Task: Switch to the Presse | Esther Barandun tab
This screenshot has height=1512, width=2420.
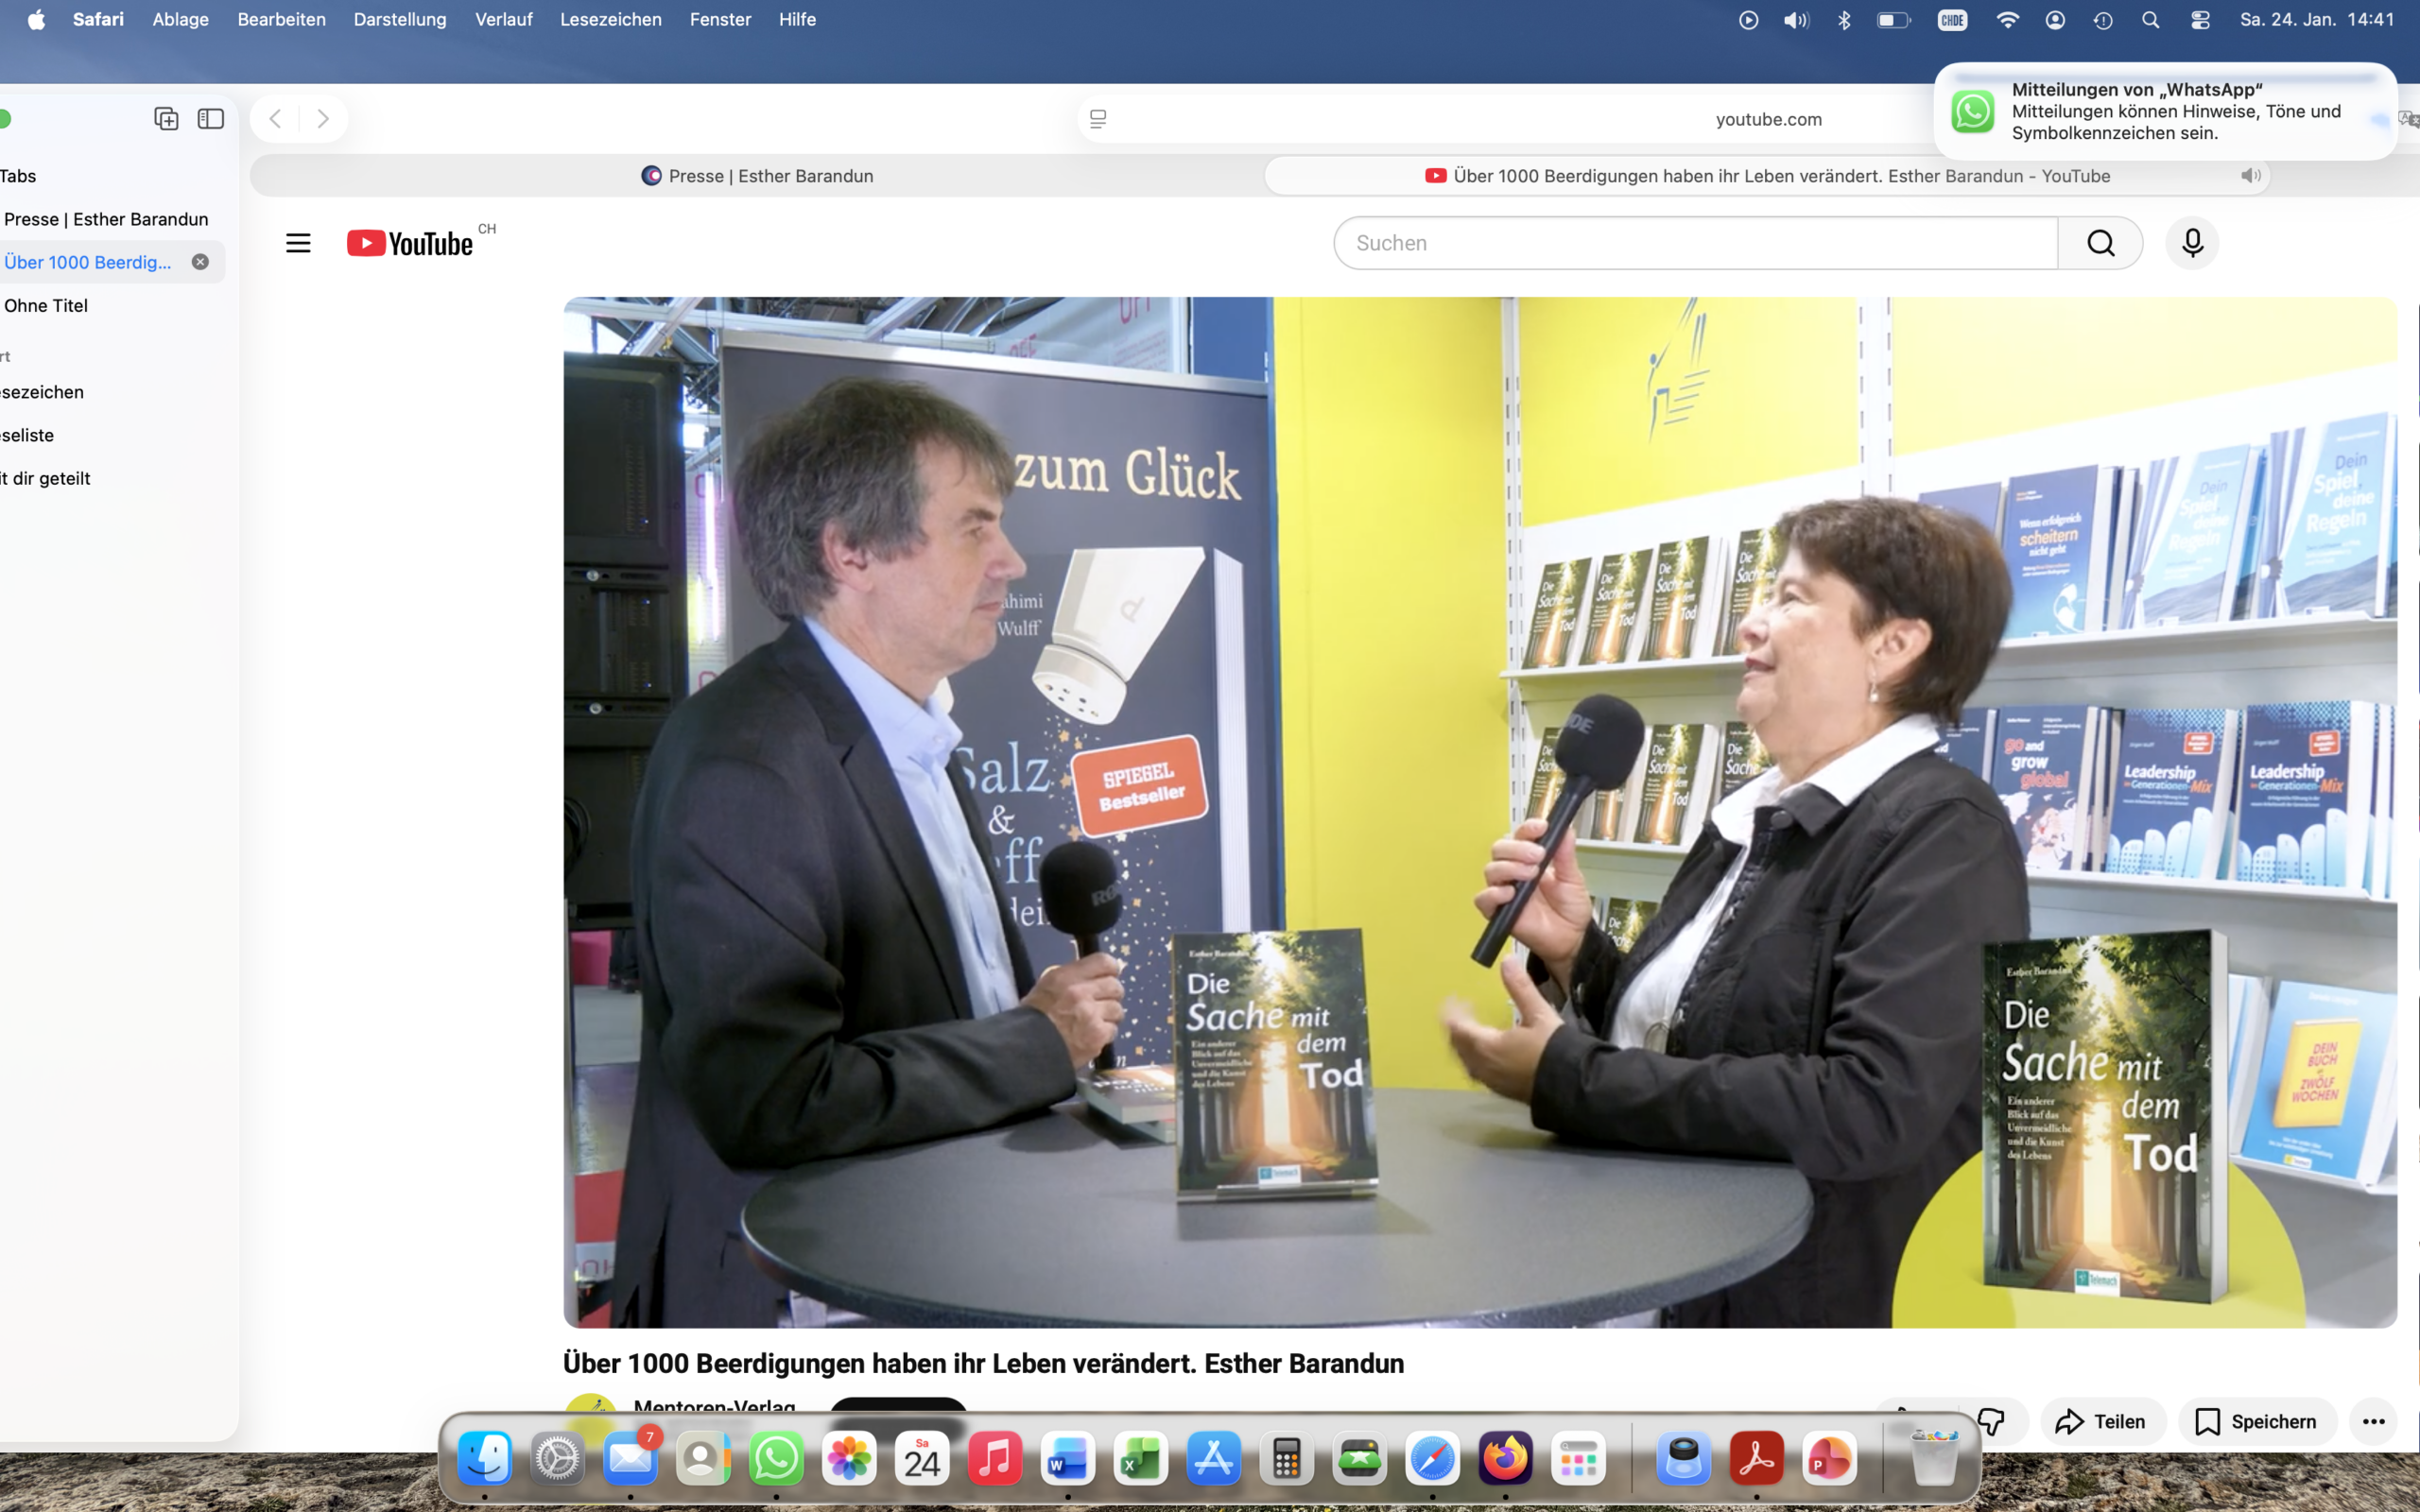Action: (757, 176)
